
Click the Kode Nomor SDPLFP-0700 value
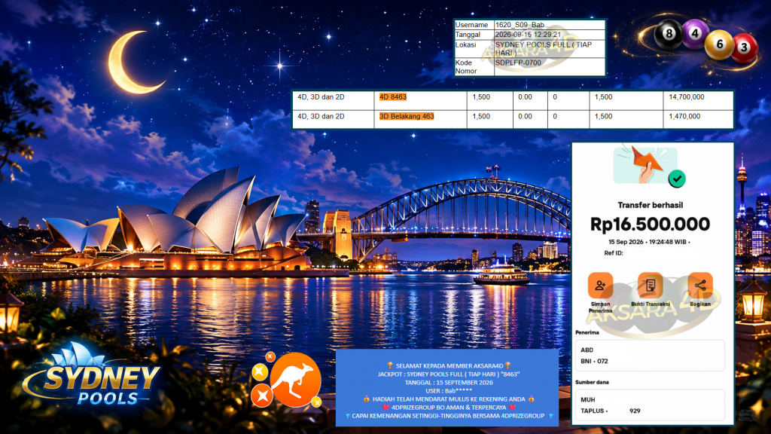pos(518,63)
